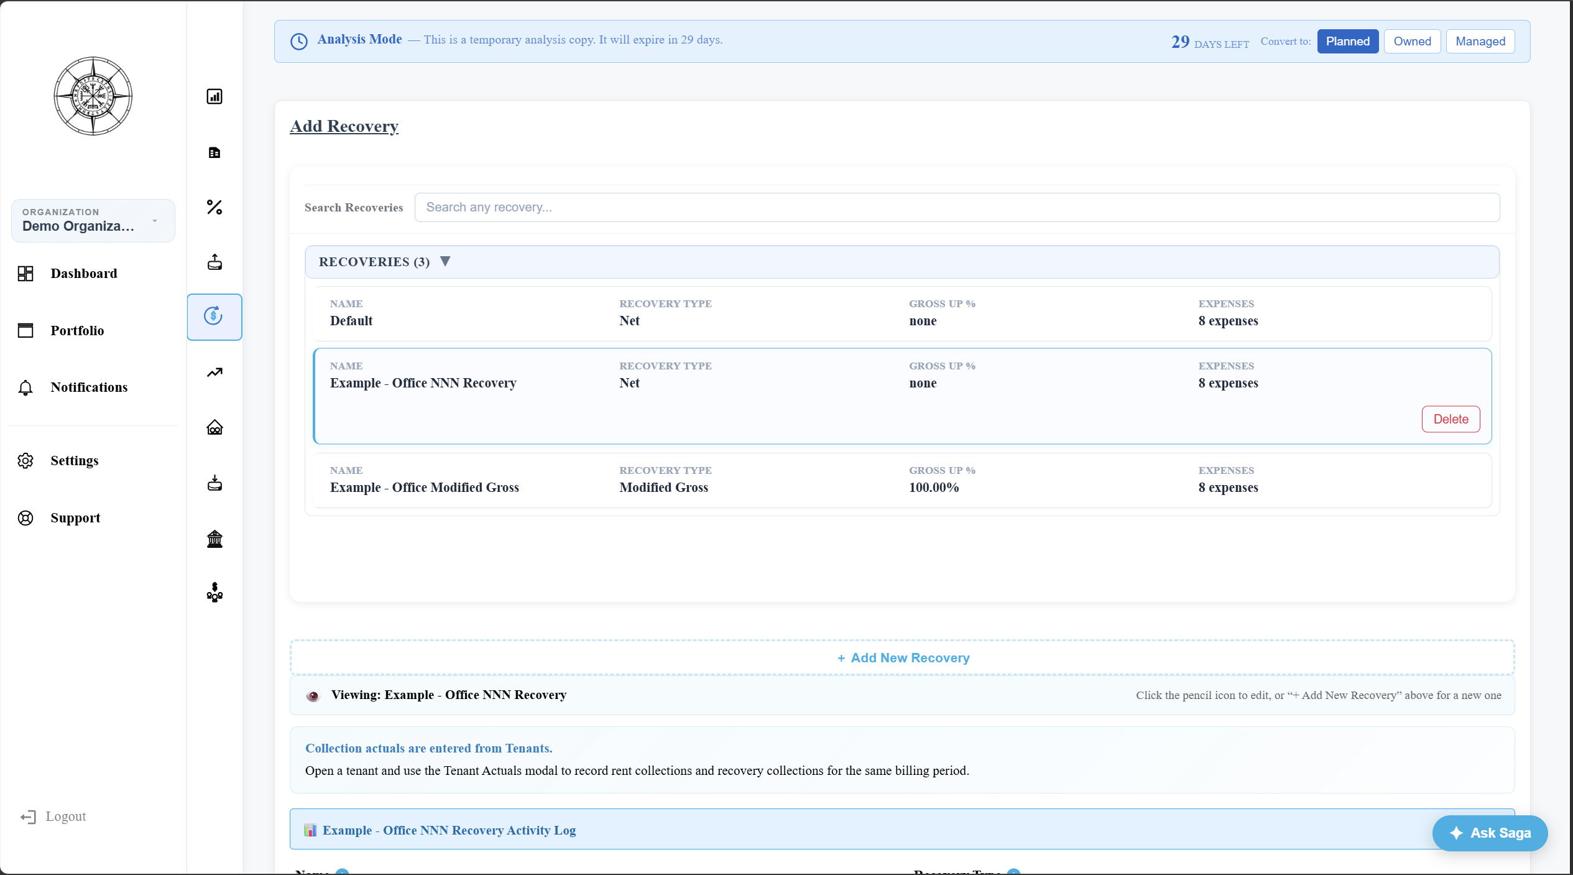This screenshot has height=875, width=1573.
Task: Open the dollar people investors icon
Action: (x=214, y=593)
